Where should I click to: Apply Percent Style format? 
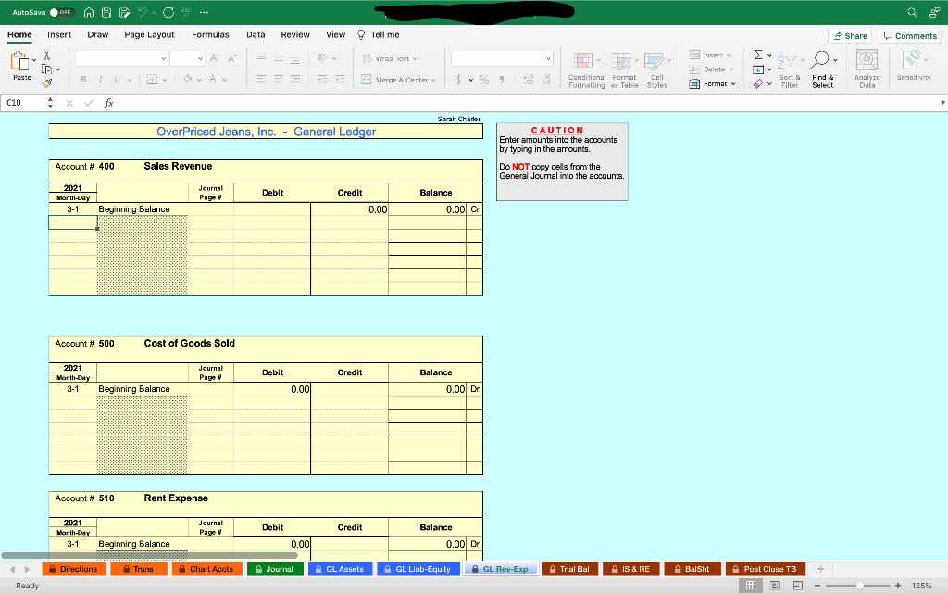pyautogui.click(x=484, y=80)
